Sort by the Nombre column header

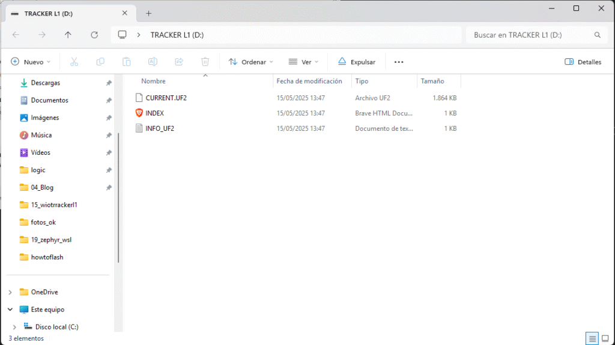pyautogui.click(x=154, y=81)
